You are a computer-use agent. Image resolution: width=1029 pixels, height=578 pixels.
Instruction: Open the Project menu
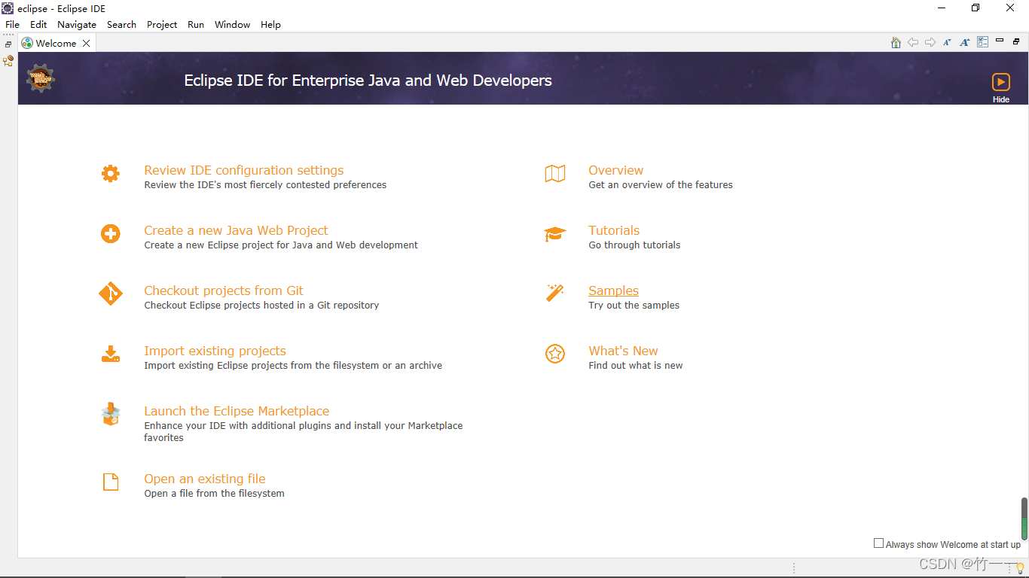click(x=162, y=24)
